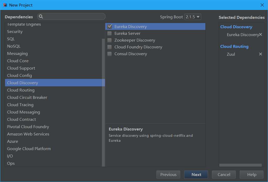The image size is (268, 182).
Task: Click the Eureka Discovery description title
Action: tap(126, 129)
